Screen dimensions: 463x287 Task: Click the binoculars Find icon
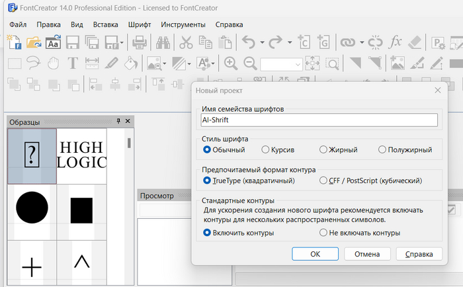pyautogui.click(x=163, y=43)
